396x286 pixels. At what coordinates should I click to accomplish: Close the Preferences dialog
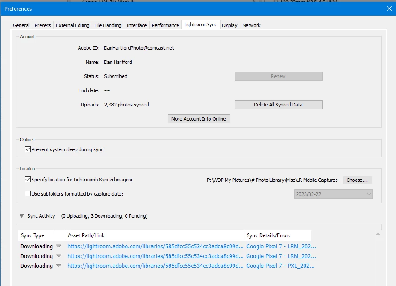[389, 8]
